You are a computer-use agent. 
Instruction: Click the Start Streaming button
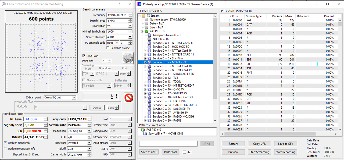(x=259, y=152)
